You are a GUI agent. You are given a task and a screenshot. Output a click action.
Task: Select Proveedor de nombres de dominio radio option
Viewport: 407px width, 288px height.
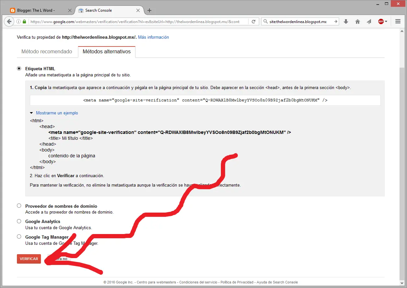[19, 206]
